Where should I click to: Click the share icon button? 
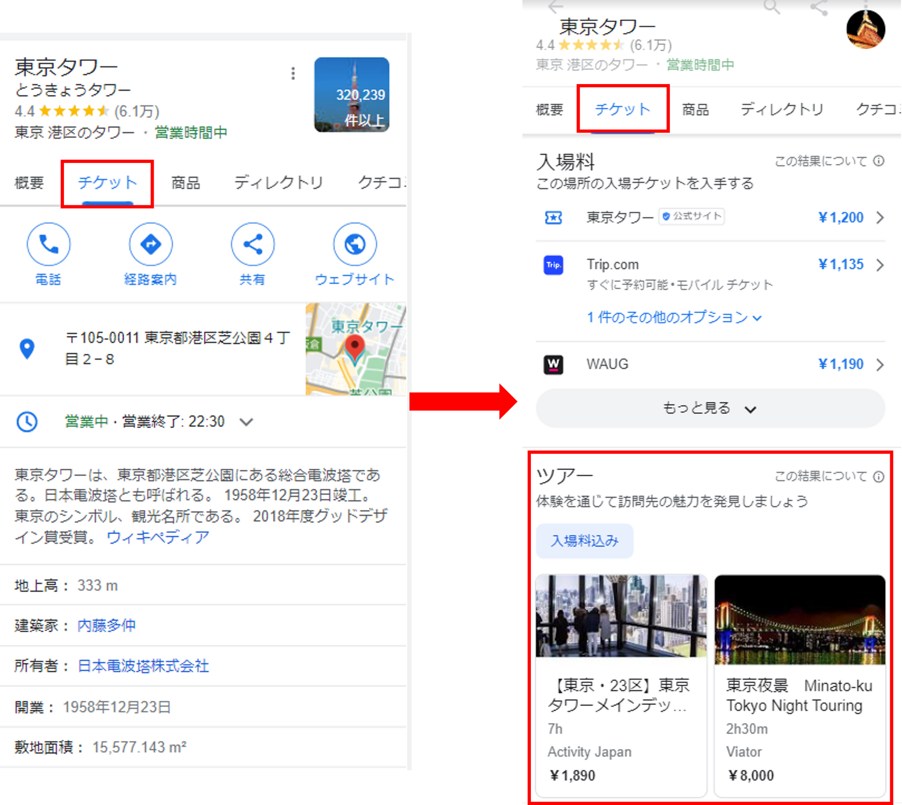tap(252, 244)
